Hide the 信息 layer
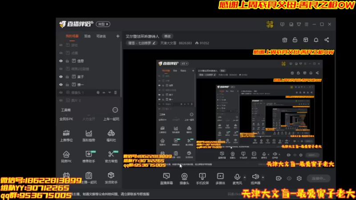The width and height of the screenshot is (356, 200). pos(61,61)
